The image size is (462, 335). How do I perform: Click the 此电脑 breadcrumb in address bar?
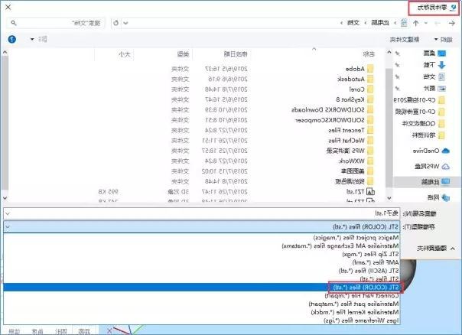tap(380, 23)
